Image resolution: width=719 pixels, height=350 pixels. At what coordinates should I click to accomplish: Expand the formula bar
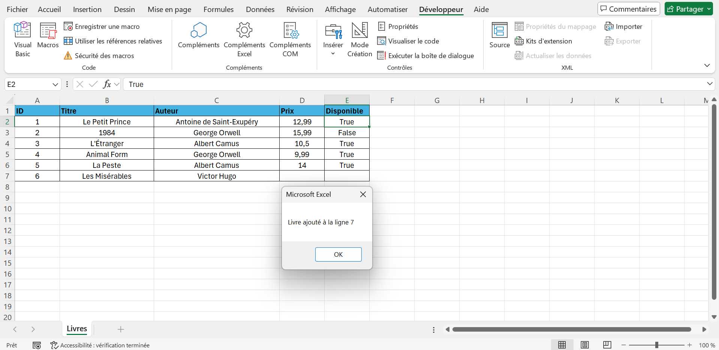pyautogui.click(x=710, y=84)
